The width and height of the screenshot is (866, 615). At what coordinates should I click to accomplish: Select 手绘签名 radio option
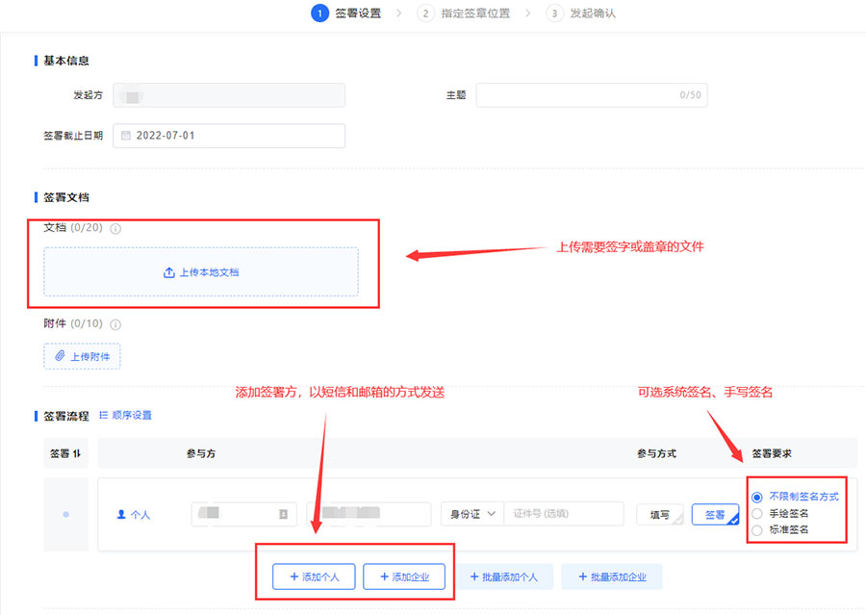pos(757,513)
